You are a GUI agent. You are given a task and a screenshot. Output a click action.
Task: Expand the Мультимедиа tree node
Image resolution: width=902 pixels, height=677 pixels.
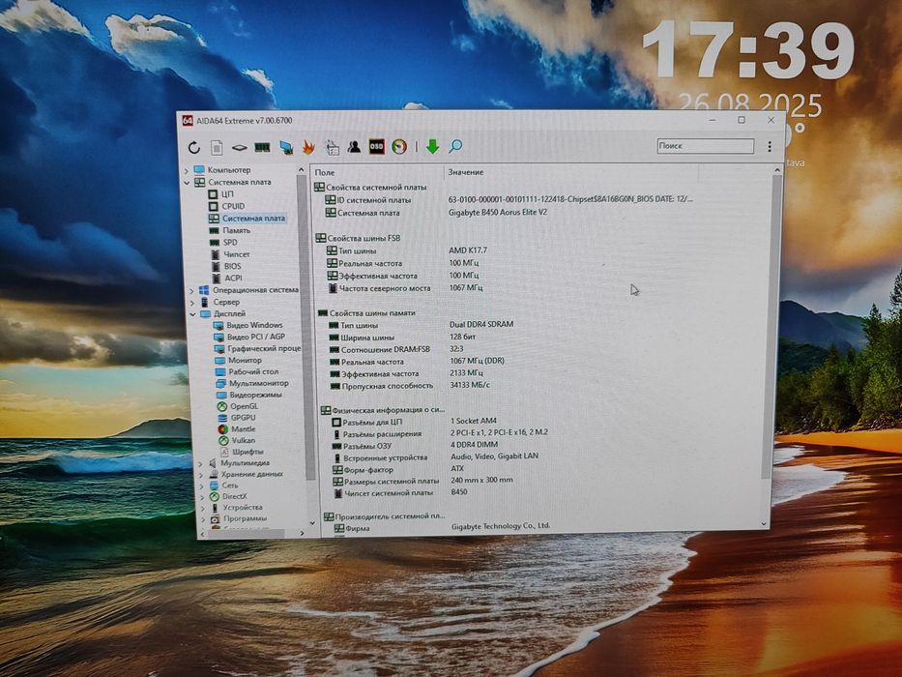coord(200,463)
